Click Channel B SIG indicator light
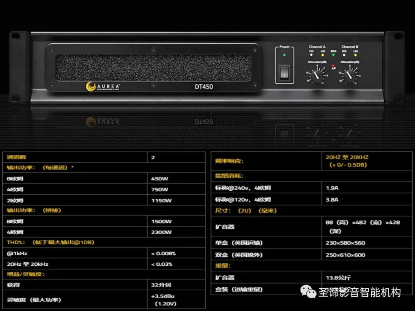Image resolution: width=415 pixels, height=311 pixels. [344, 55]
